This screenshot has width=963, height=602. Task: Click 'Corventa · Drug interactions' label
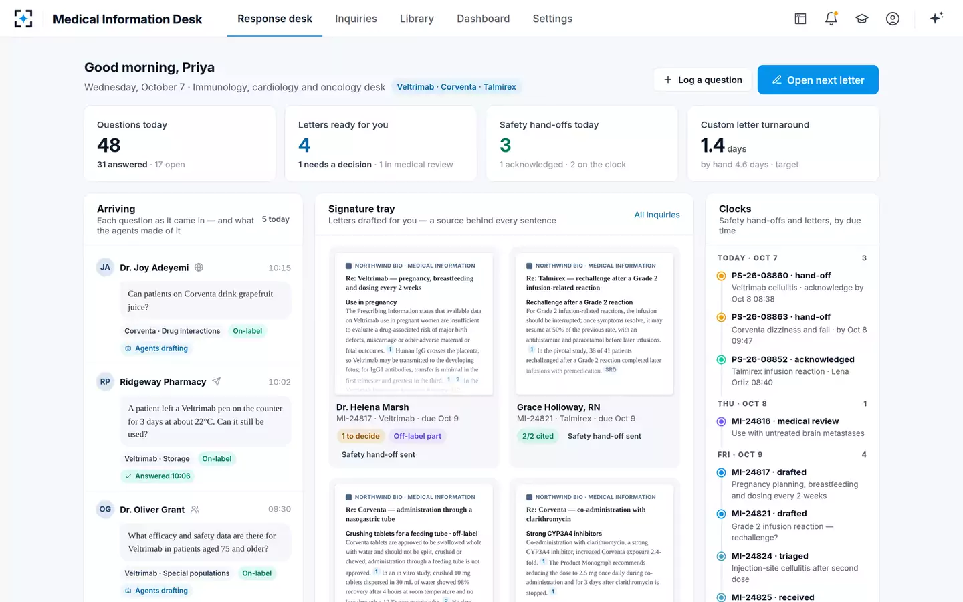click(173, 331)
